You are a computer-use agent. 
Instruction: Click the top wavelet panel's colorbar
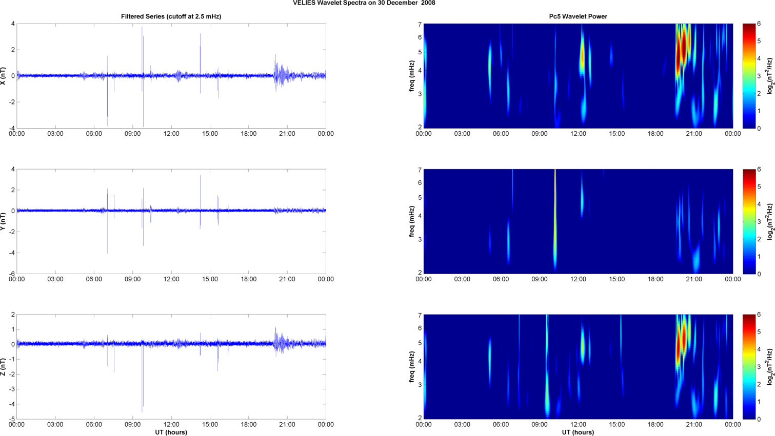click(749, 76)
